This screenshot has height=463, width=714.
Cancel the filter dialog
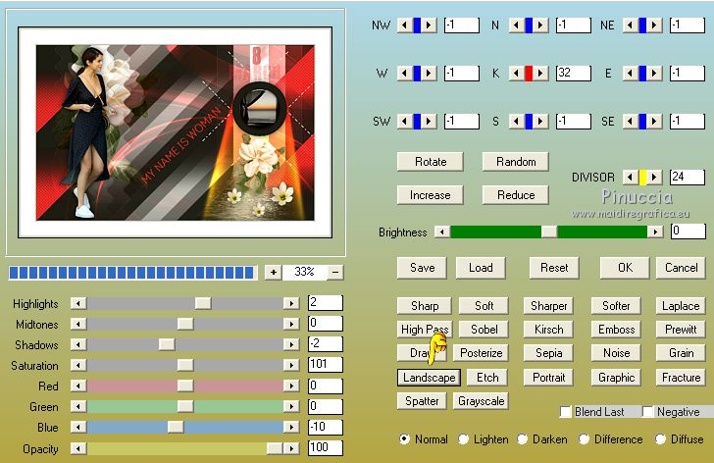(681, 268)
